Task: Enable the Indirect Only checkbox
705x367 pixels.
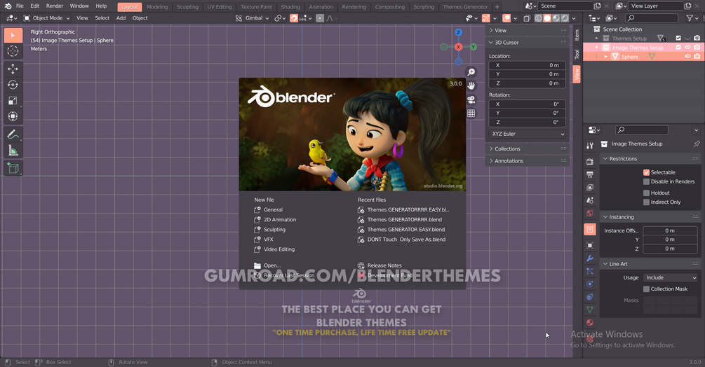Action: (x=646, y=202)
